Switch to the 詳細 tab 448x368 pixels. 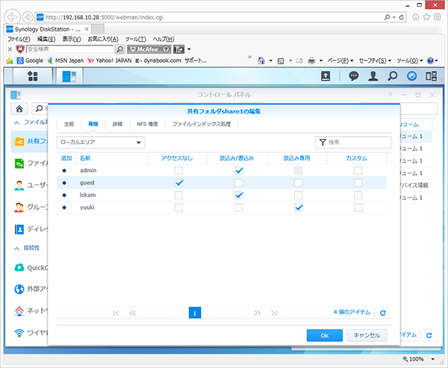117,124
